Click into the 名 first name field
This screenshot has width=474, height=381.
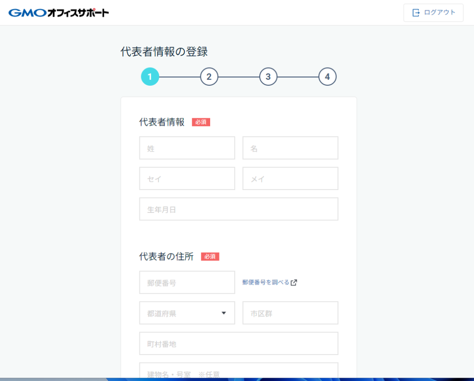tap(290, 148)
